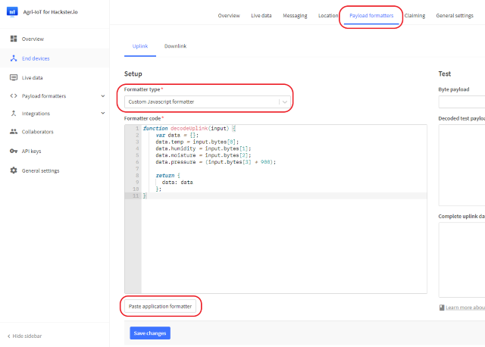Click the Complete uplink data box
This screenshot has height=347, width=485.
click(462, 260)
